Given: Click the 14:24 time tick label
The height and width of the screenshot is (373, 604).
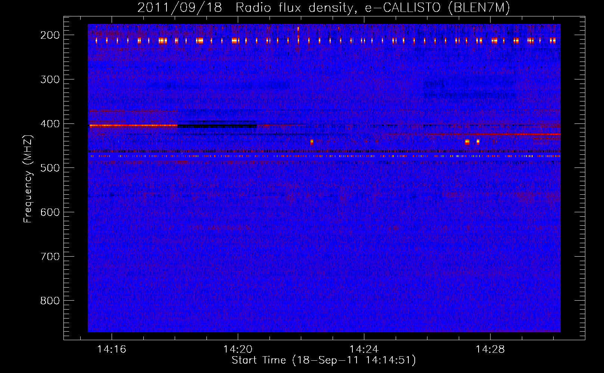Looking at the screenshot, I should click(x=364, y=350).
